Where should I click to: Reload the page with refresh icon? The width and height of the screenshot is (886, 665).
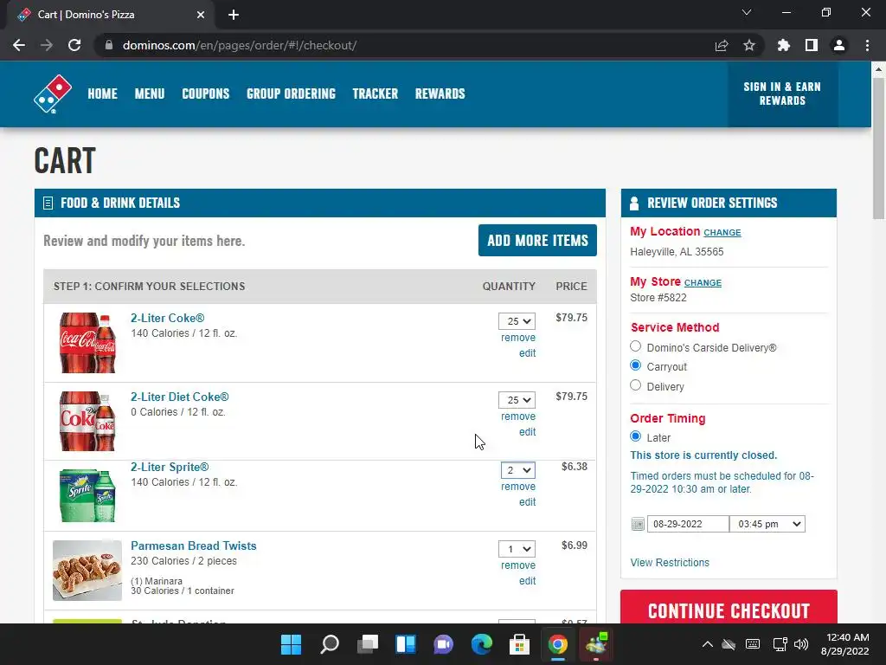(74, 45)
